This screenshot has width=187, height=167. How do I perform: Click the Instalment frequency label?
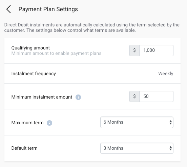point(34,74)
